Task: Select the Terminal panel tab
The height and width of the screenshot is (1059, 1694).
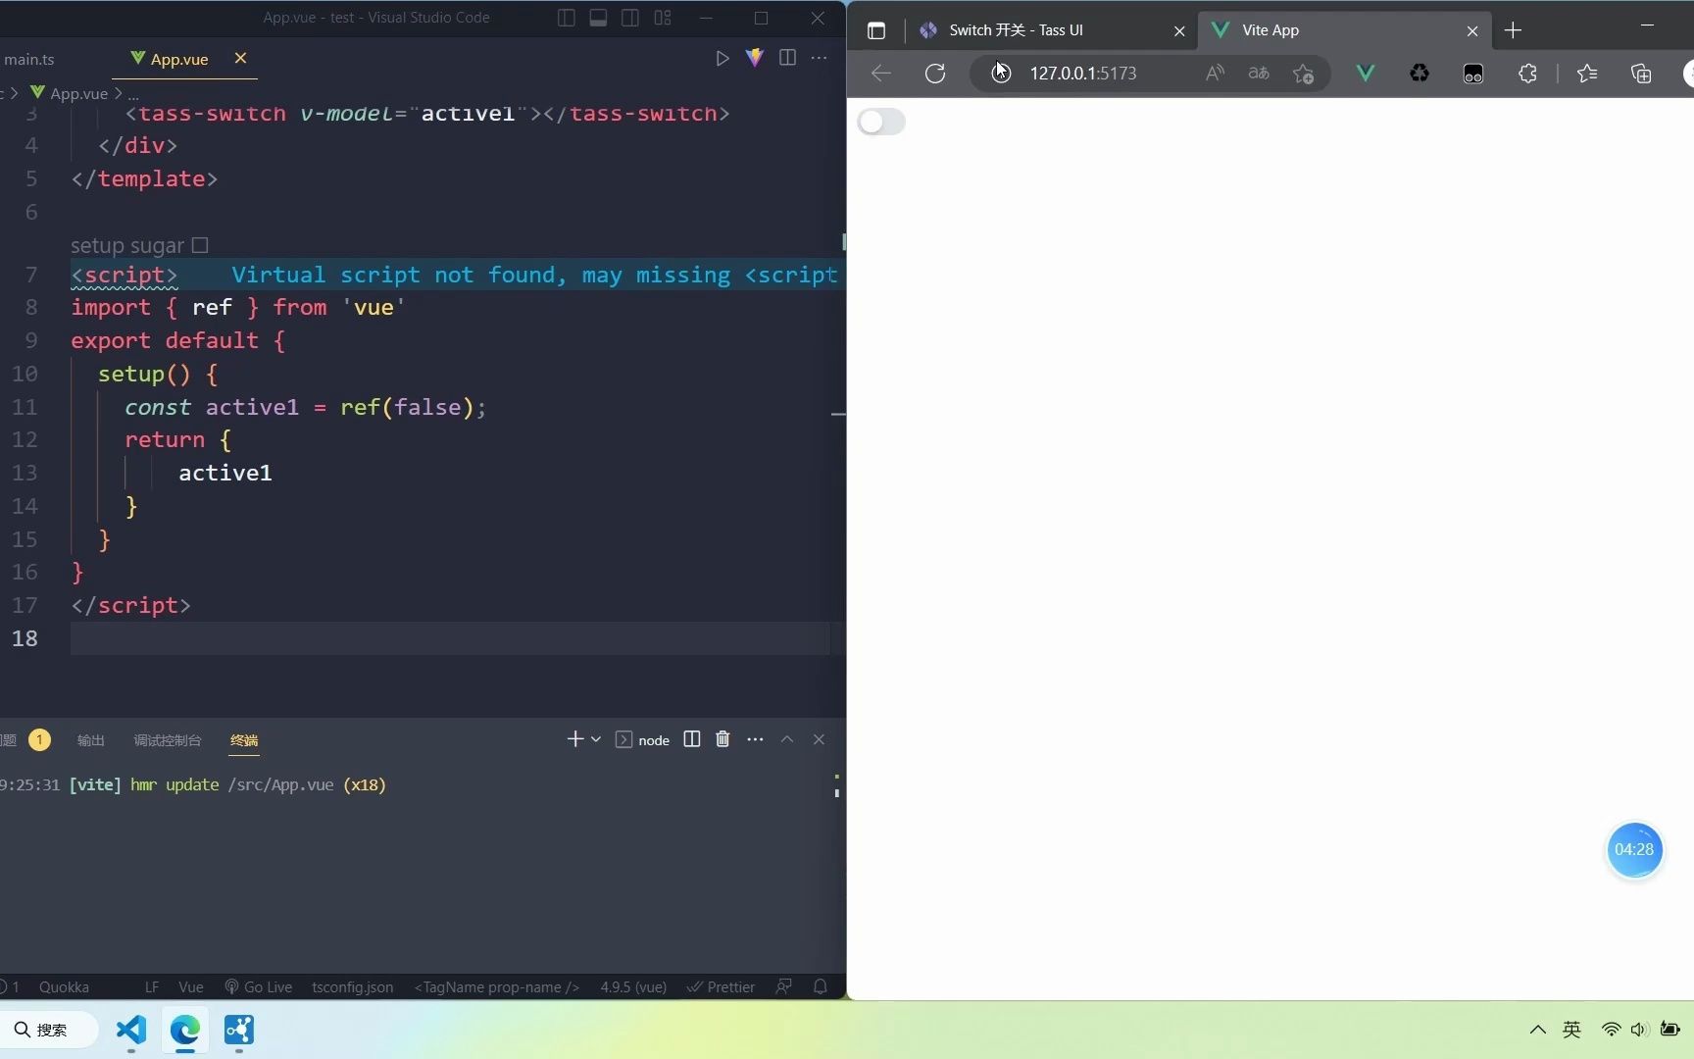Action: point(244,740)
